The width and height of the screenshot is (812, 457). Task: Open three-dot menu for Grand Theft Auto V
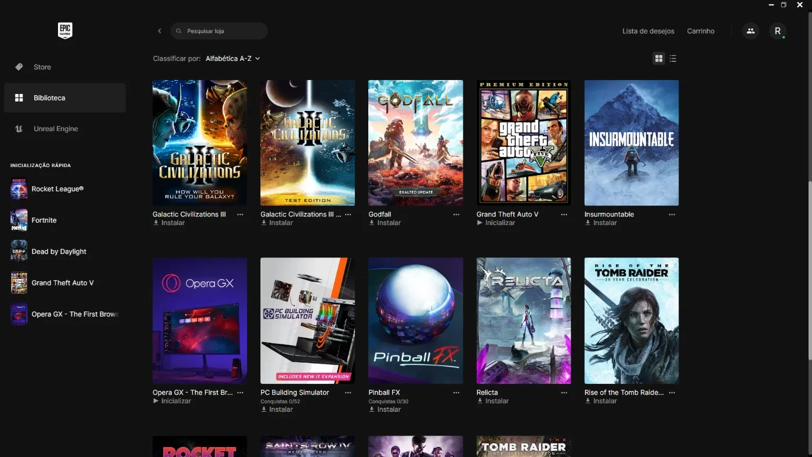click(564, 215)
